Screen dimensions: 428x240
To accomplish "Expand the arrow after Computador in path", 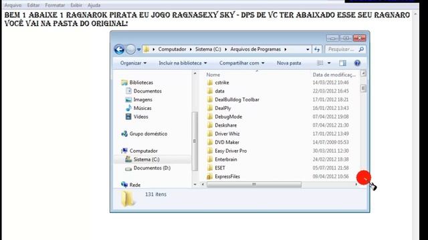I will point(191,49).
